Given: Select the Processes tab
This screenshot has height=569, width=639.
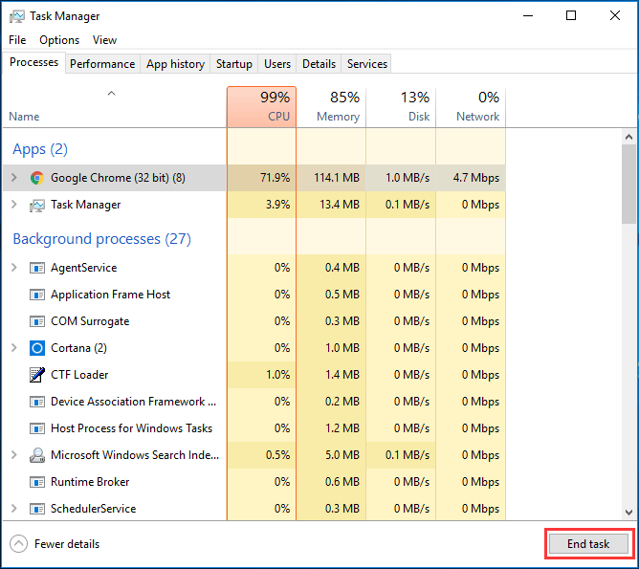Looking at the screenshot, I should [33, 62].
